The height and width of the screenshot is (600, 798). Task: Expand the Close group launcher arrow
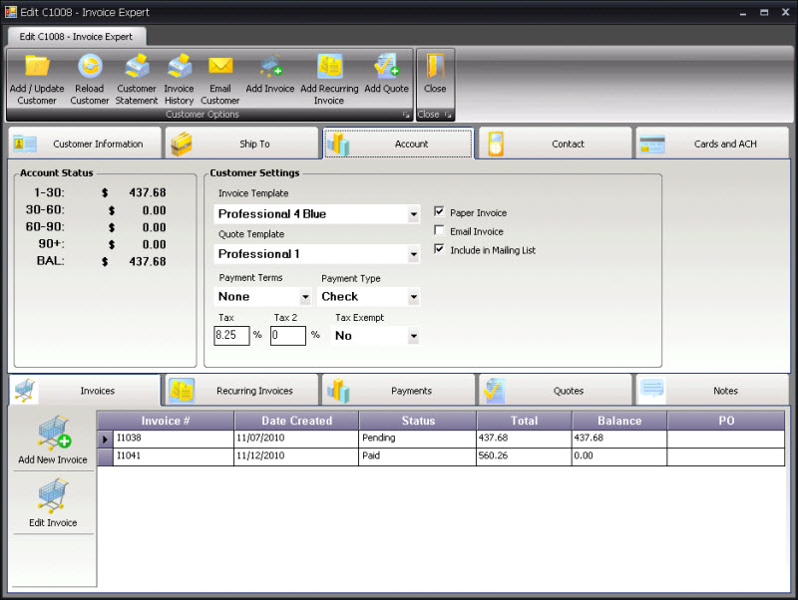(447, 115)
